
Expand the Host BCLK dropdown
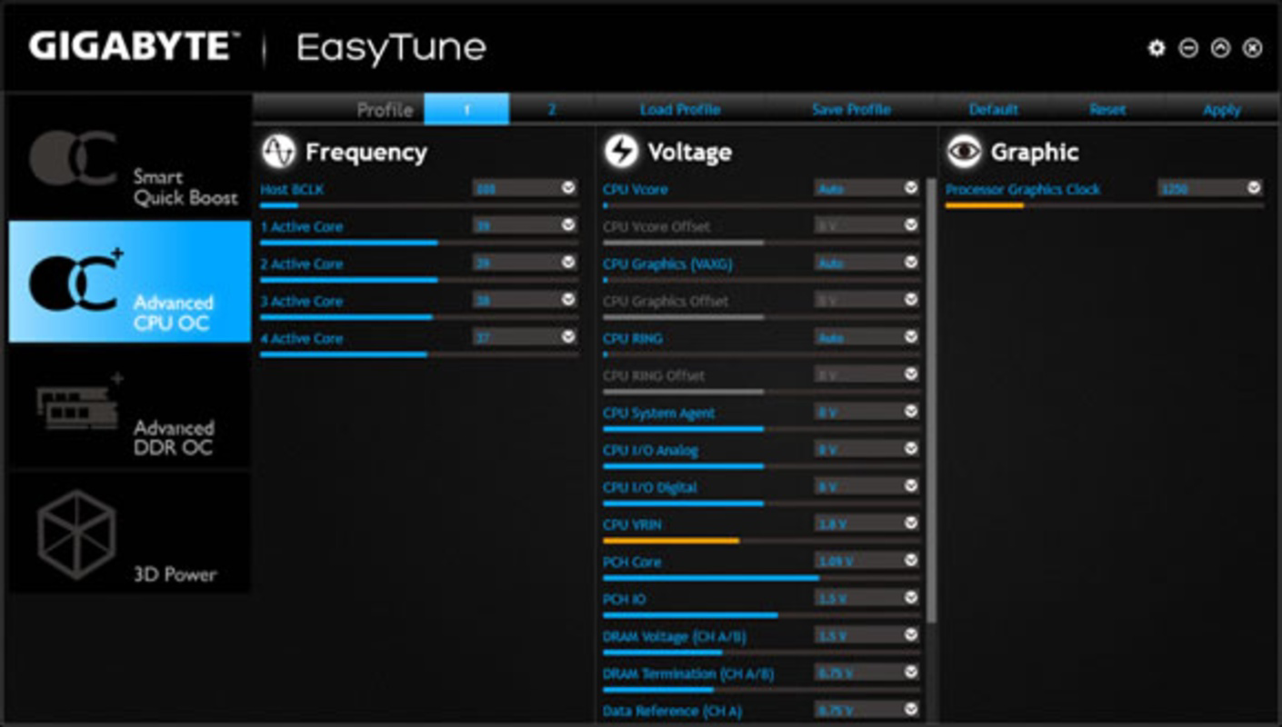[569, 189]
